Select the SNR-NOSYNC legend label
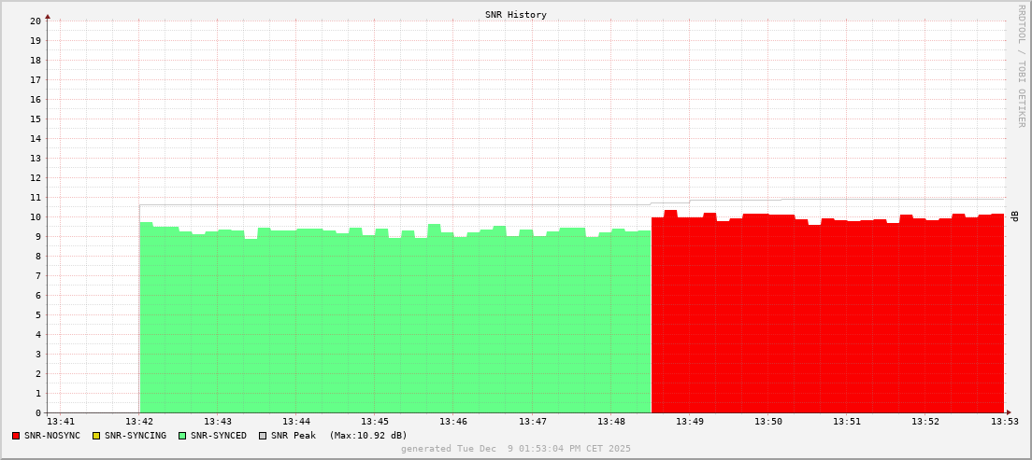 pyautogui.click(x=52, y=436)
